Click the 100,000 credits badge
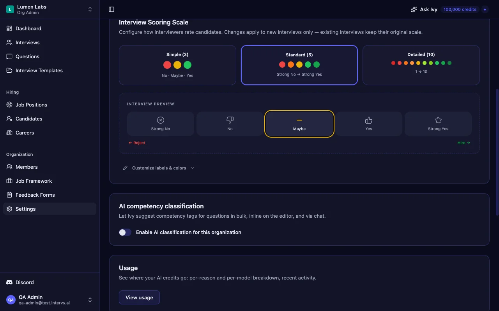The height and width of the screenshot is (311, 499). (x=460, y=9)
